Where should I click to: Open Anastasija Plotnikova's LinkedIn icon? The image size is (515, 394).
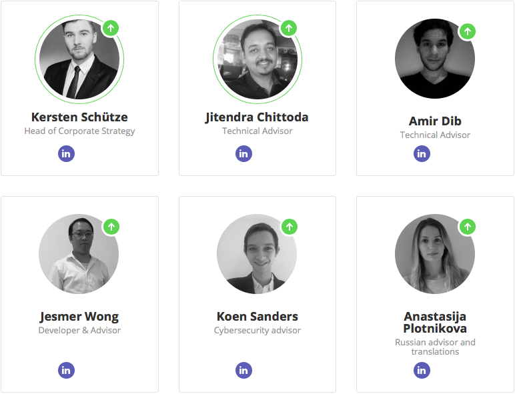coord(422,371)
